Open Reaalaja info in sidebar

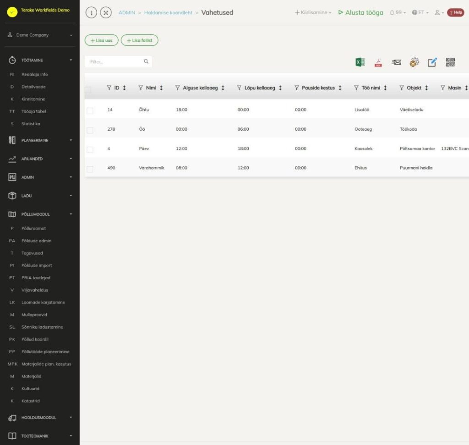click(x=34, y=74)
